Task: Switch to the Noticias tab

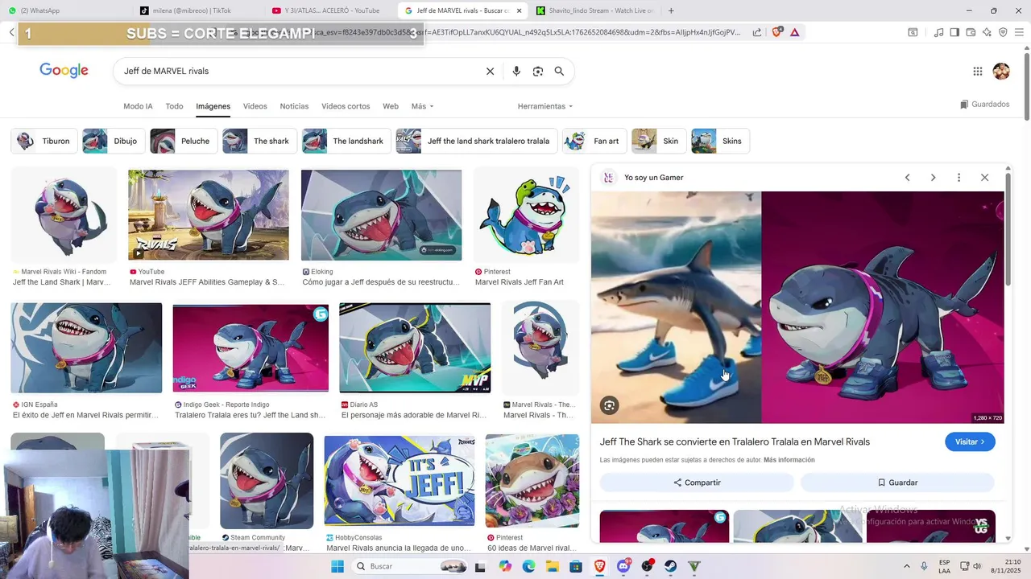Action: pyautogui.click(x=294, y=106)
